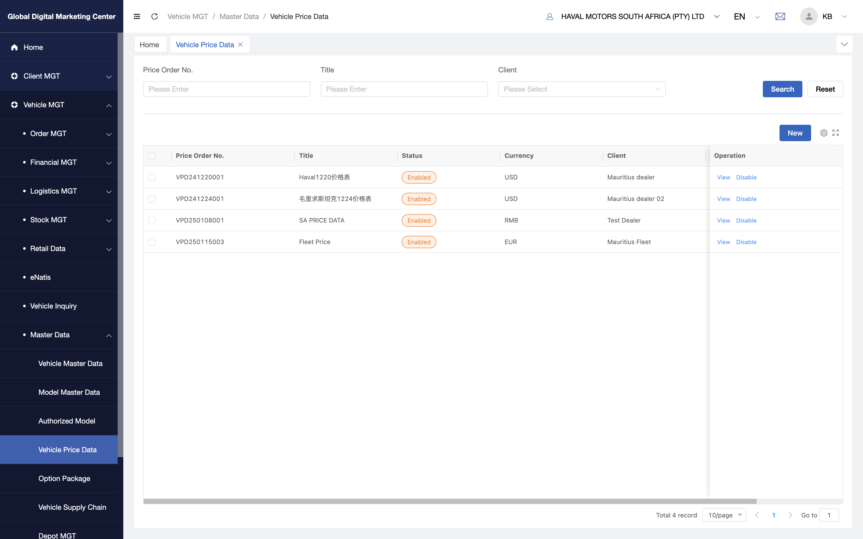Open the Client select dropdown

click(582, 89)
